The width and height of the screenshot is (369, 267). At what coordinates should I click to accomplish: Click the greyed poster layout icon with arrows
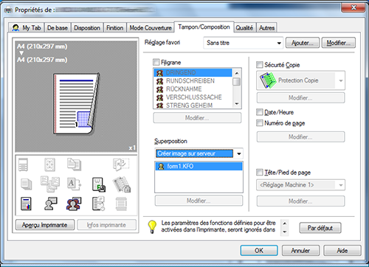(x=49, y=164)
